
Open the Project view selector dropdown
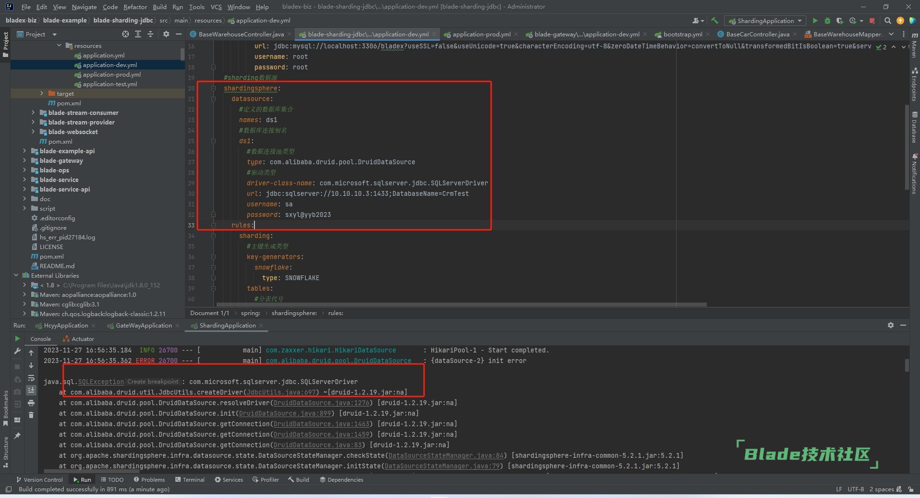click(37, 34)
